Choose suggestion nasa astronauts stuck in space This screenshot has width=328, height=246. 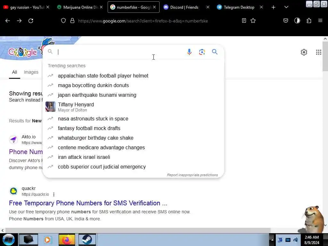(x=133, y=119)
